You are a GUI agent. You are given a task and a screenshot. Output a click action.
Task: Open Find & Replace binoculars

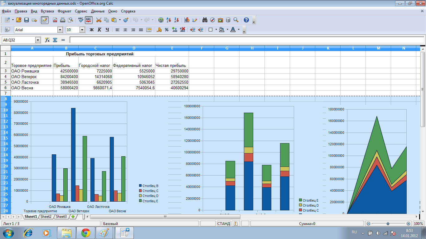click(205, 20)
